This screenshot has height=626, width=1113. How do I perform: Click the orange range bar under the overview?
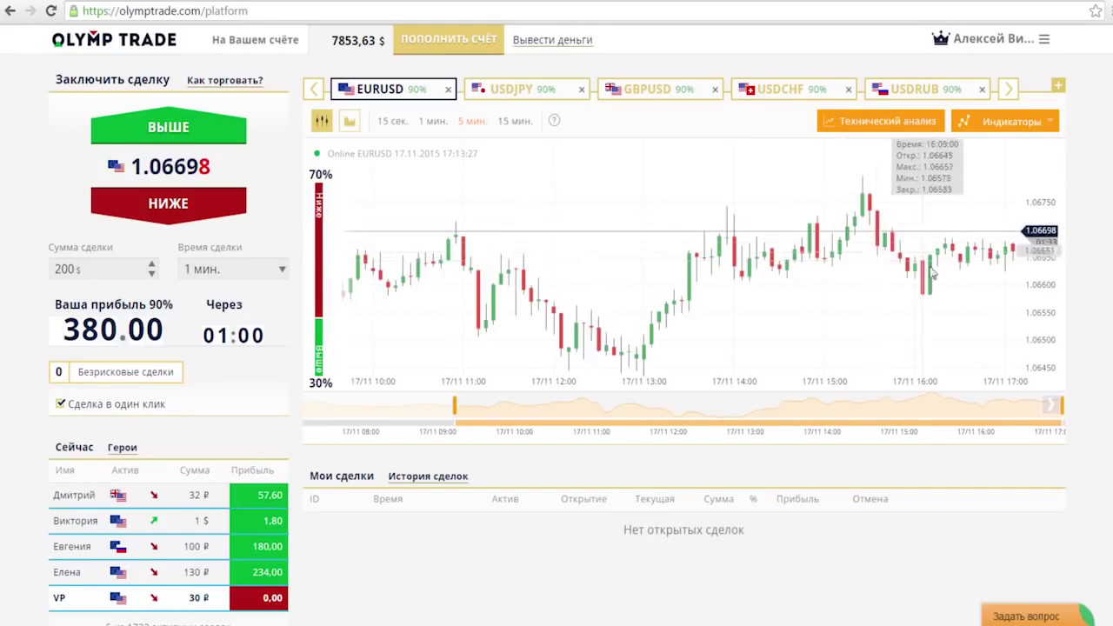[x=758, y=423]
